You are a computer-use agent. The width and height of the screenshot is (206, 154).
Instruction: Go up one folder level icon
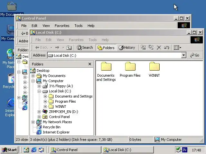69,48
